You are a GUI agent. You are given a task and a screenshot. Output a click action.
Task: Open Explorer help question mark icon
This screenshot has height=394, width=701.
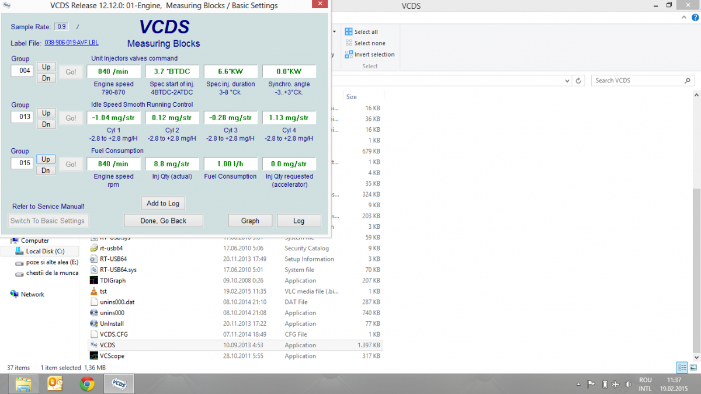[x=694, y=18]
